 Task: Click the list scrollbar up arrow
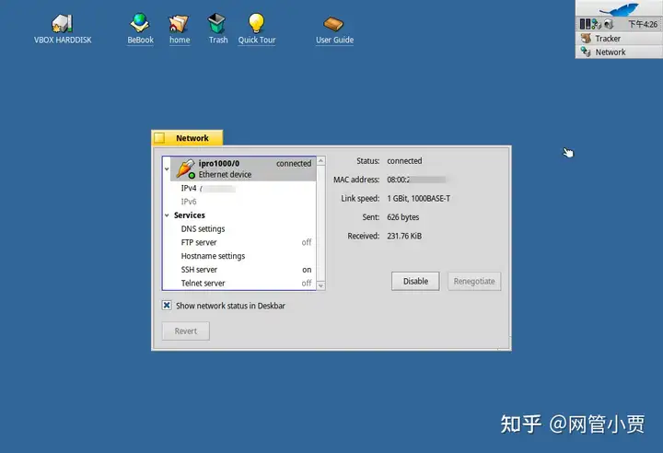(321, 161)
